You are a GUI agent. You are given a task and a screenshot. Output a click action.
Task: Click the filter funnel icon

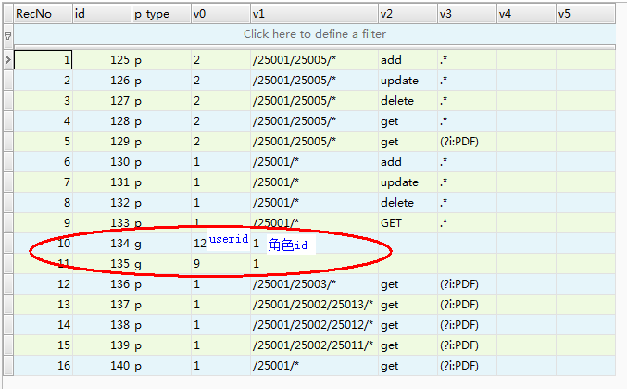(8, 36)
